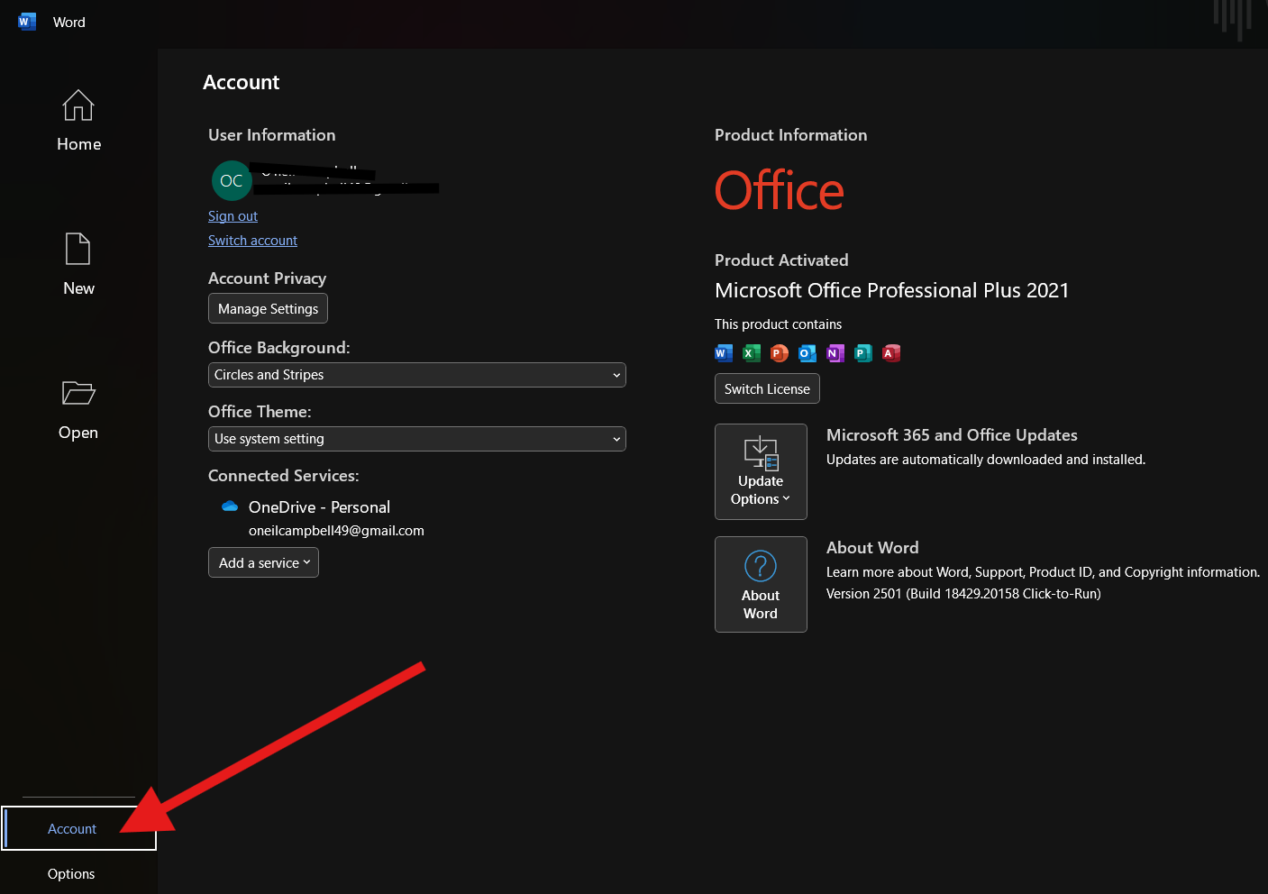Expand the Office Background dropdown
Screen dimensions: 1268x894
tap(416, 375)
